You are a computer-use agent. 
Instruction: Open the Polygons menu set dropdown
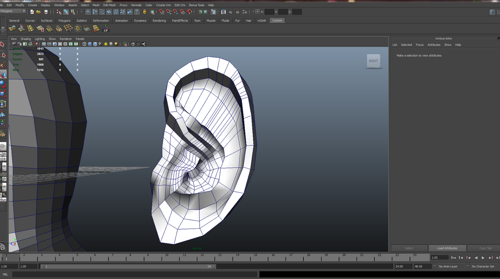click(x=24, y=11)
